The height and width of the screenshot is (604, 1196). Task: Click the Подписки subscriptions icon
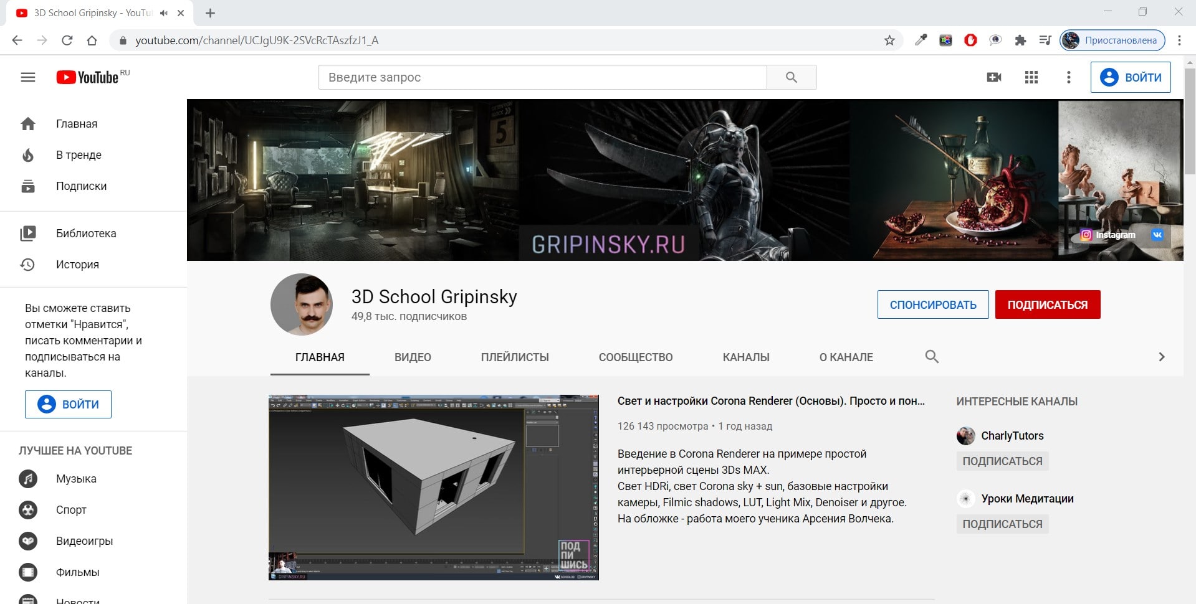click(28, 186)
